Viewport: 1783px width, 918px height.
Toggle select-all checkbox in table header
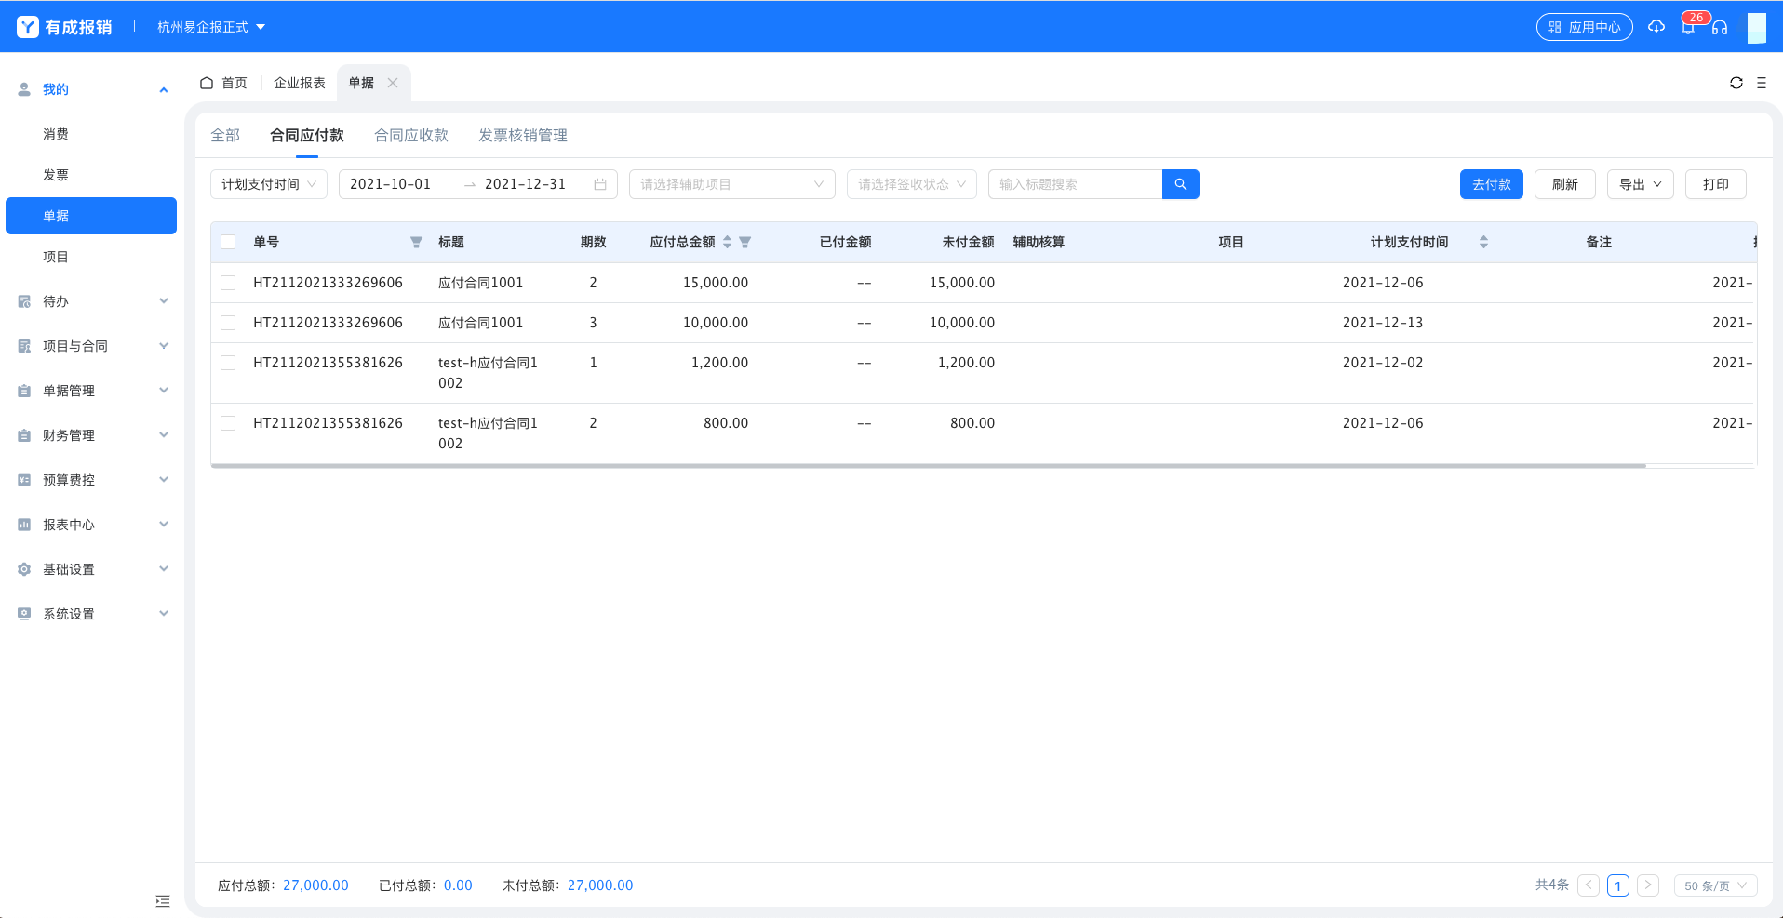(228, 242)
